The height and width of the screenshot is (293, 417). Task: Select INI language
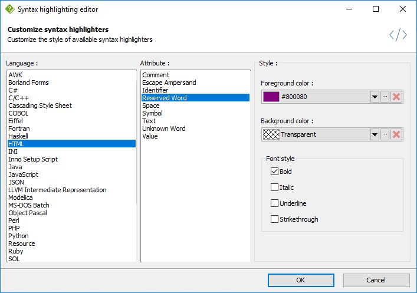pos(72,152)
